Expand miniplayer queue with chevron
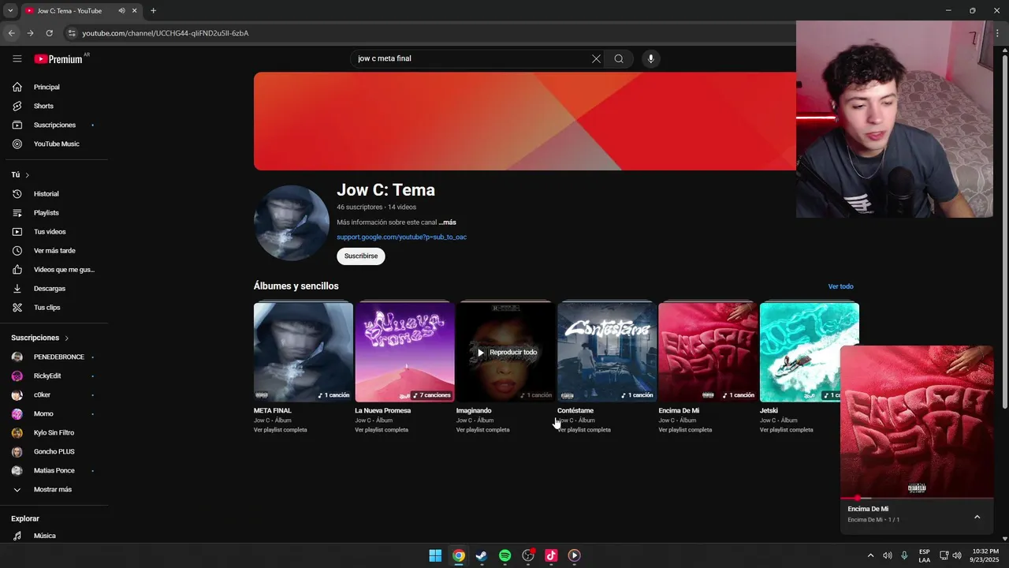This screenshot has width=1009, height=568. click(977, 517)
